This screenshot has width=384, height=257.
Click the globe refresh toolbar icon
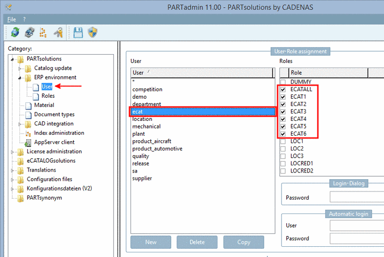[15, 32]
